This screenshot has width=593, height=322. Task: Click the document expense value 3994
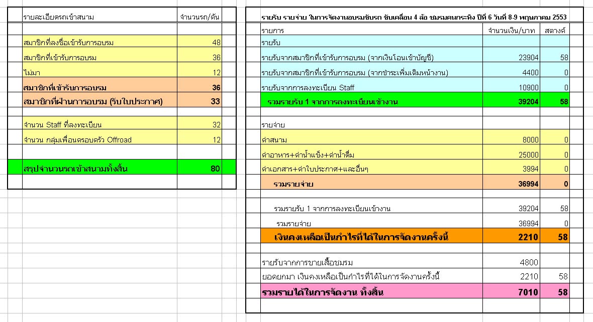[511, 169]
